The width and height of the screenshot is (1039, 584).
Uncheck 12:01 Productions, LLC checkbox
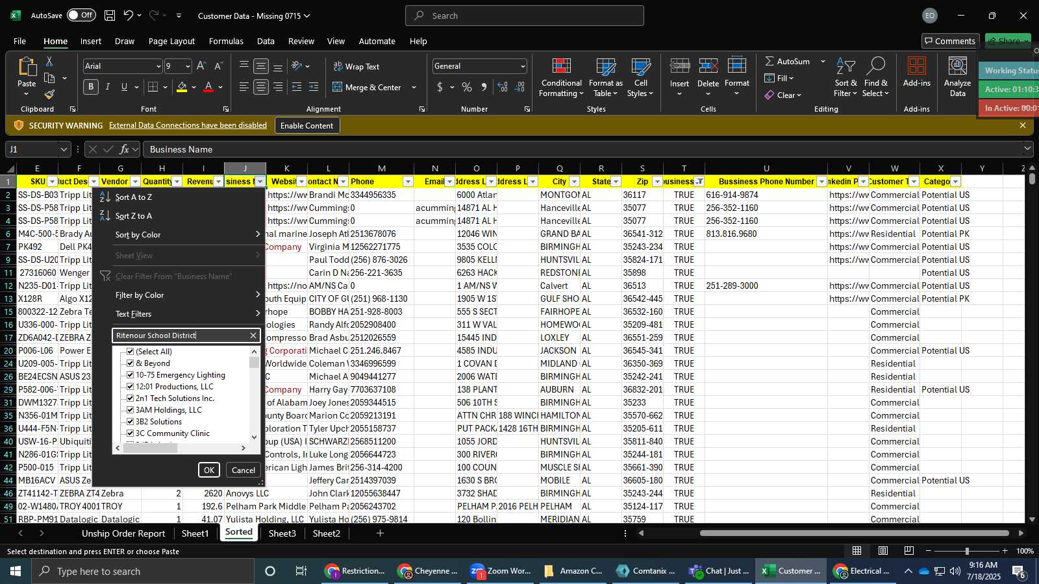130,387
